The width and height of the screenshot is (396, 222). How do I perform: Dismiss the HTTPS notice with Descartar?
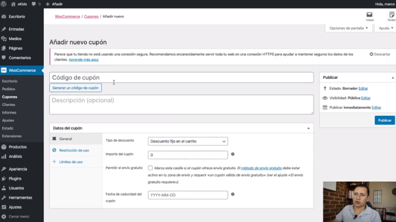380,54
